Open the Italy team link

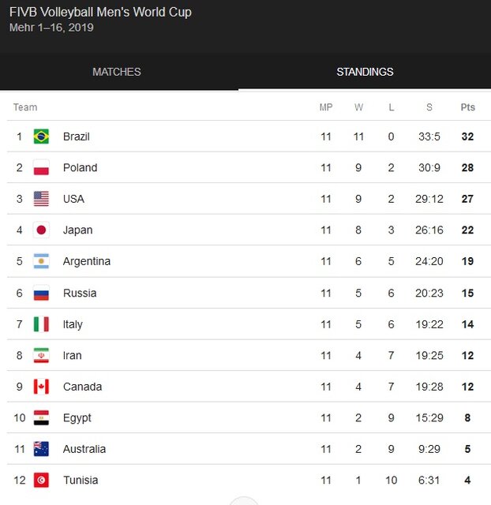73,324
